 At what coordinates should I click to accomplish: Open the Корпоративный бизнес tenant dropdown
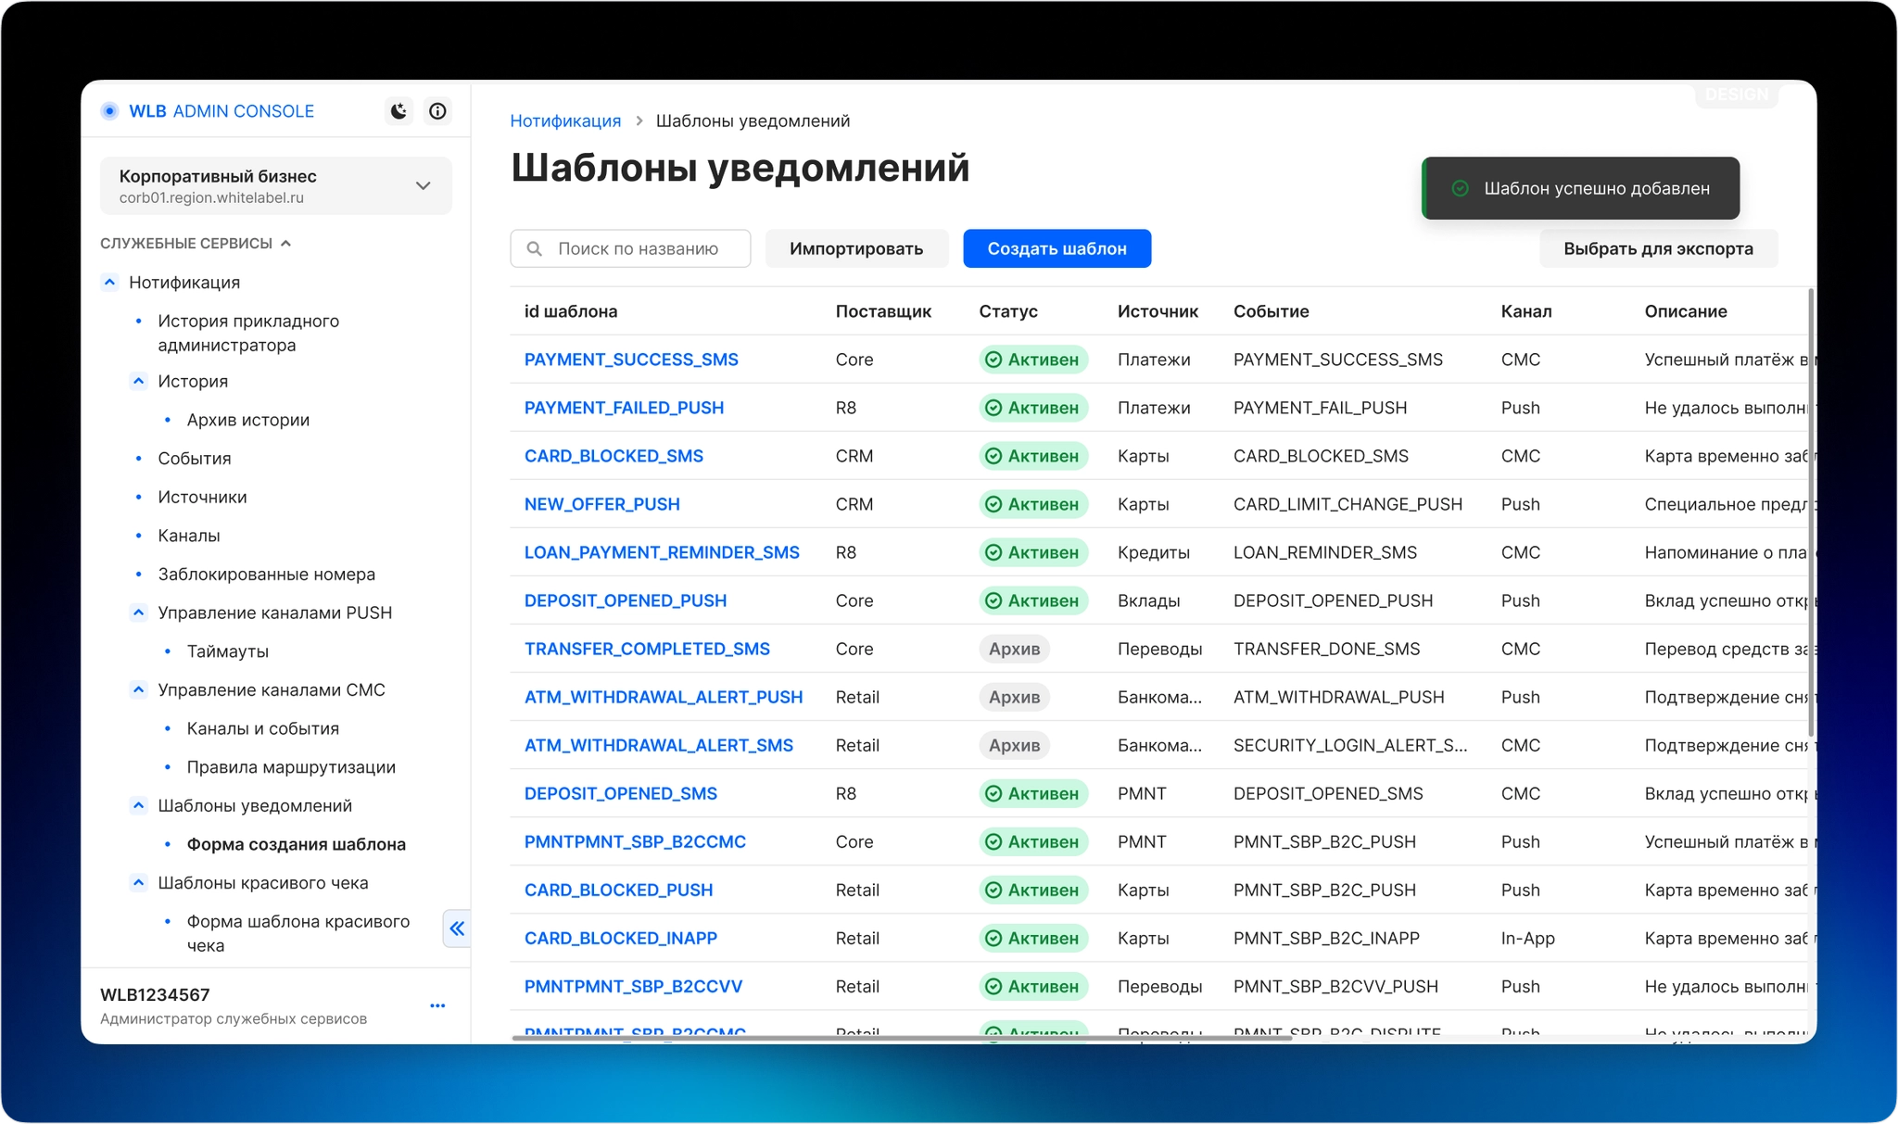click(x=276, y=185)
